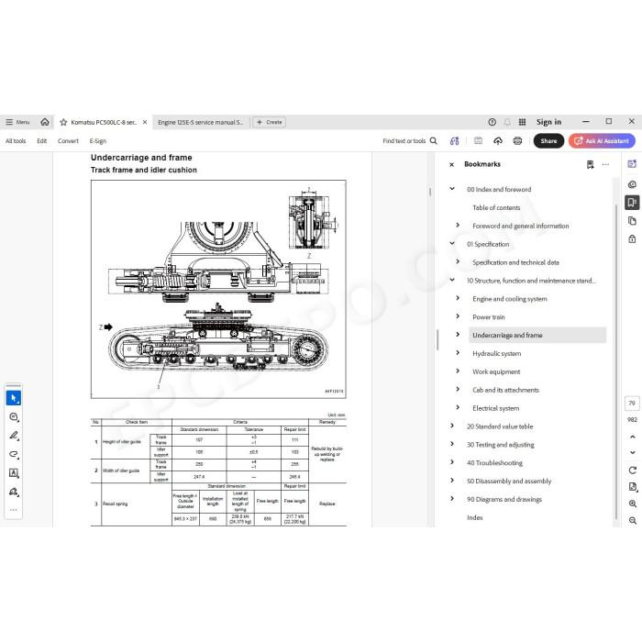Open the comments panel icon
This screenshot has width=642, height=642.
point(632,184)
